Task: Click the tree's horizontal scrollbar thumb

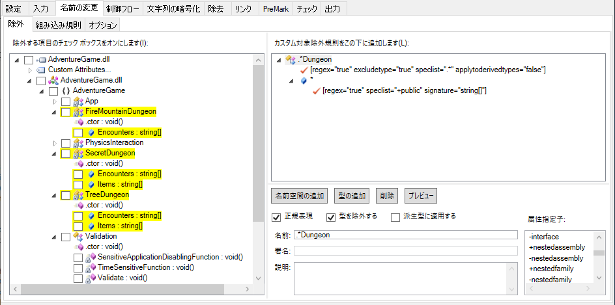Action: pyautogui.click(x=122, y=289)
